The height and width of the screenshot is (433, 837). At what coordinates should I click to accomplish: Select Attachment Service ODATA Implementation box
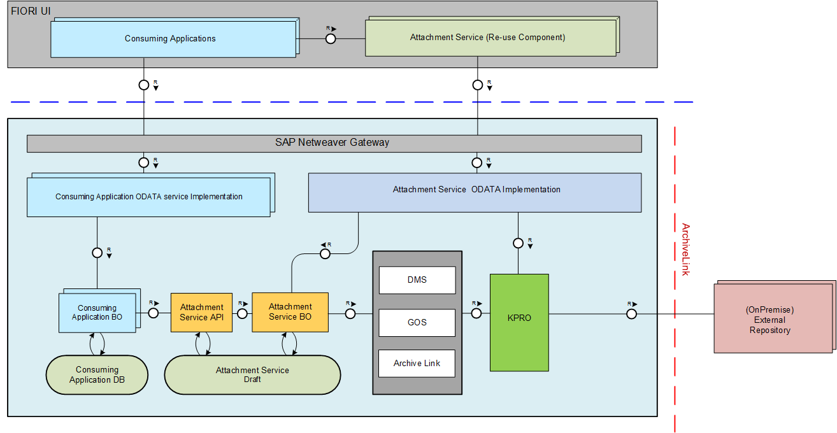pyautogui.click(x=475, y=192)
